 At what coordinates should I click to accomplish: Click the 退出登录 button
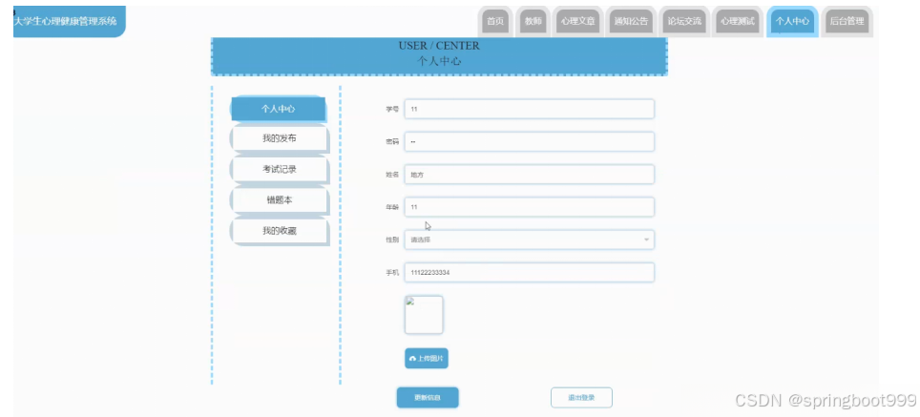tap(581, 398)
